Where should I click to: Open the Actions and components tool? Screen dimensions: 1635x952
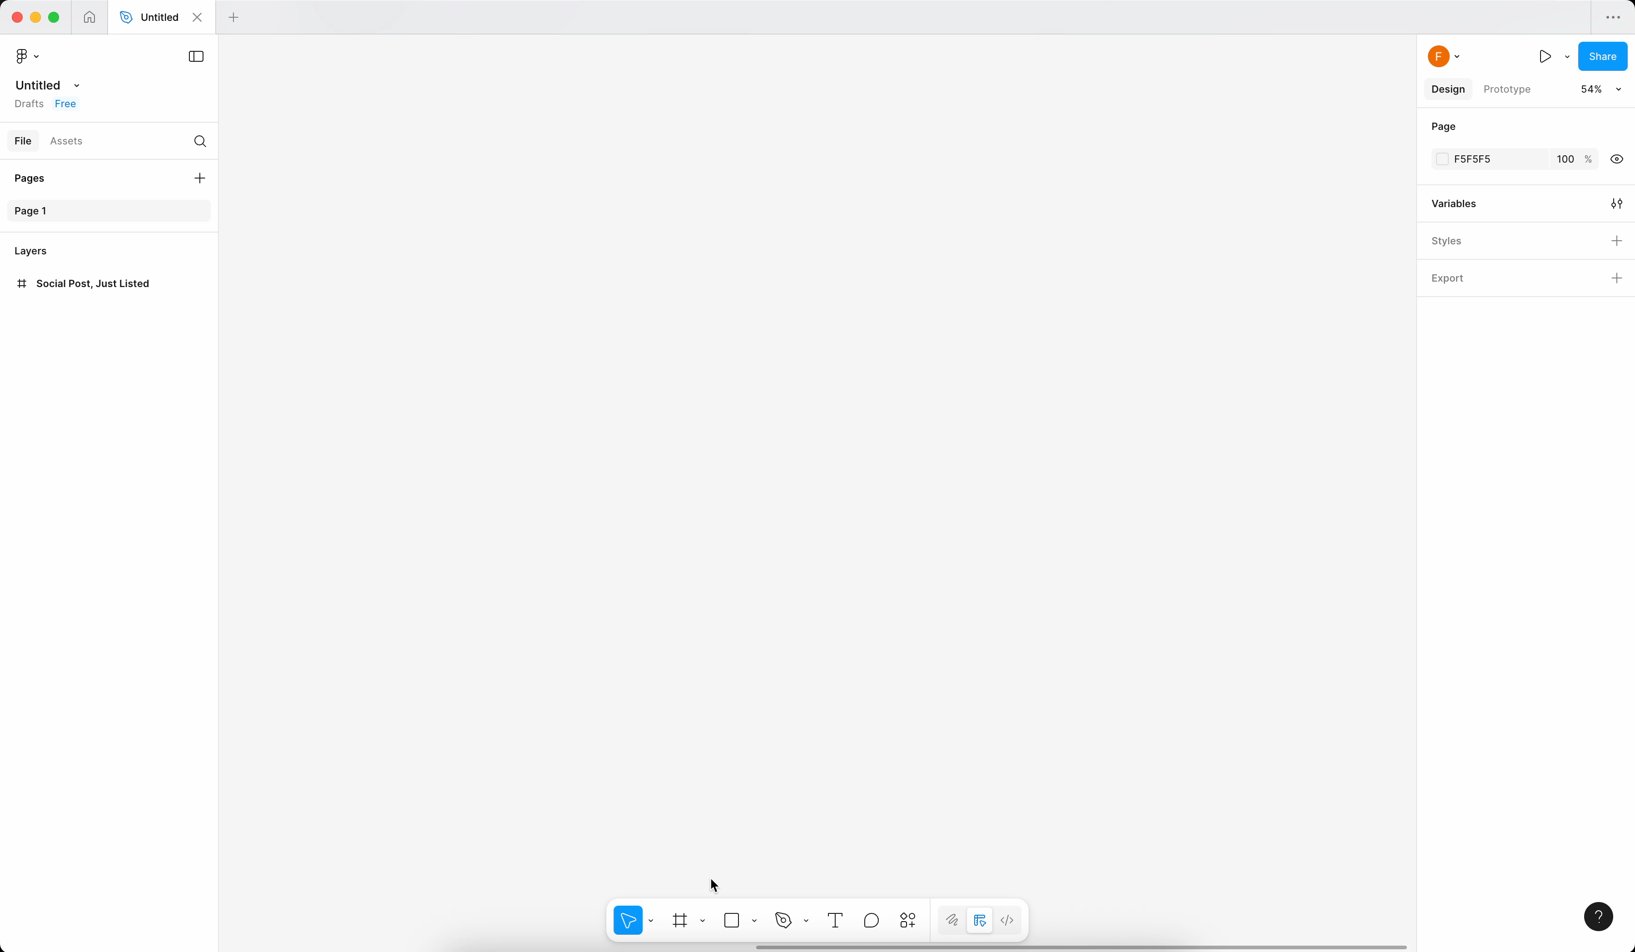908,920
